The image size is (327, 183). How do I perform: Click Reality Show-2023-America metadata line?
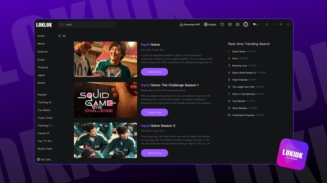coord(163,90)
